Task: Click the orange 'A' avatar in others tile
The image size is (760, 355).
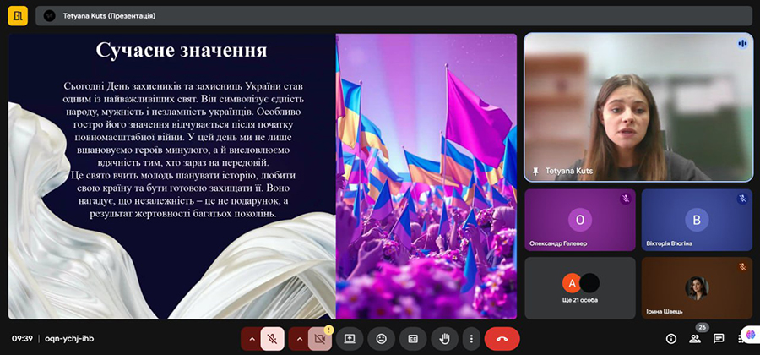Action: [572, 283]
